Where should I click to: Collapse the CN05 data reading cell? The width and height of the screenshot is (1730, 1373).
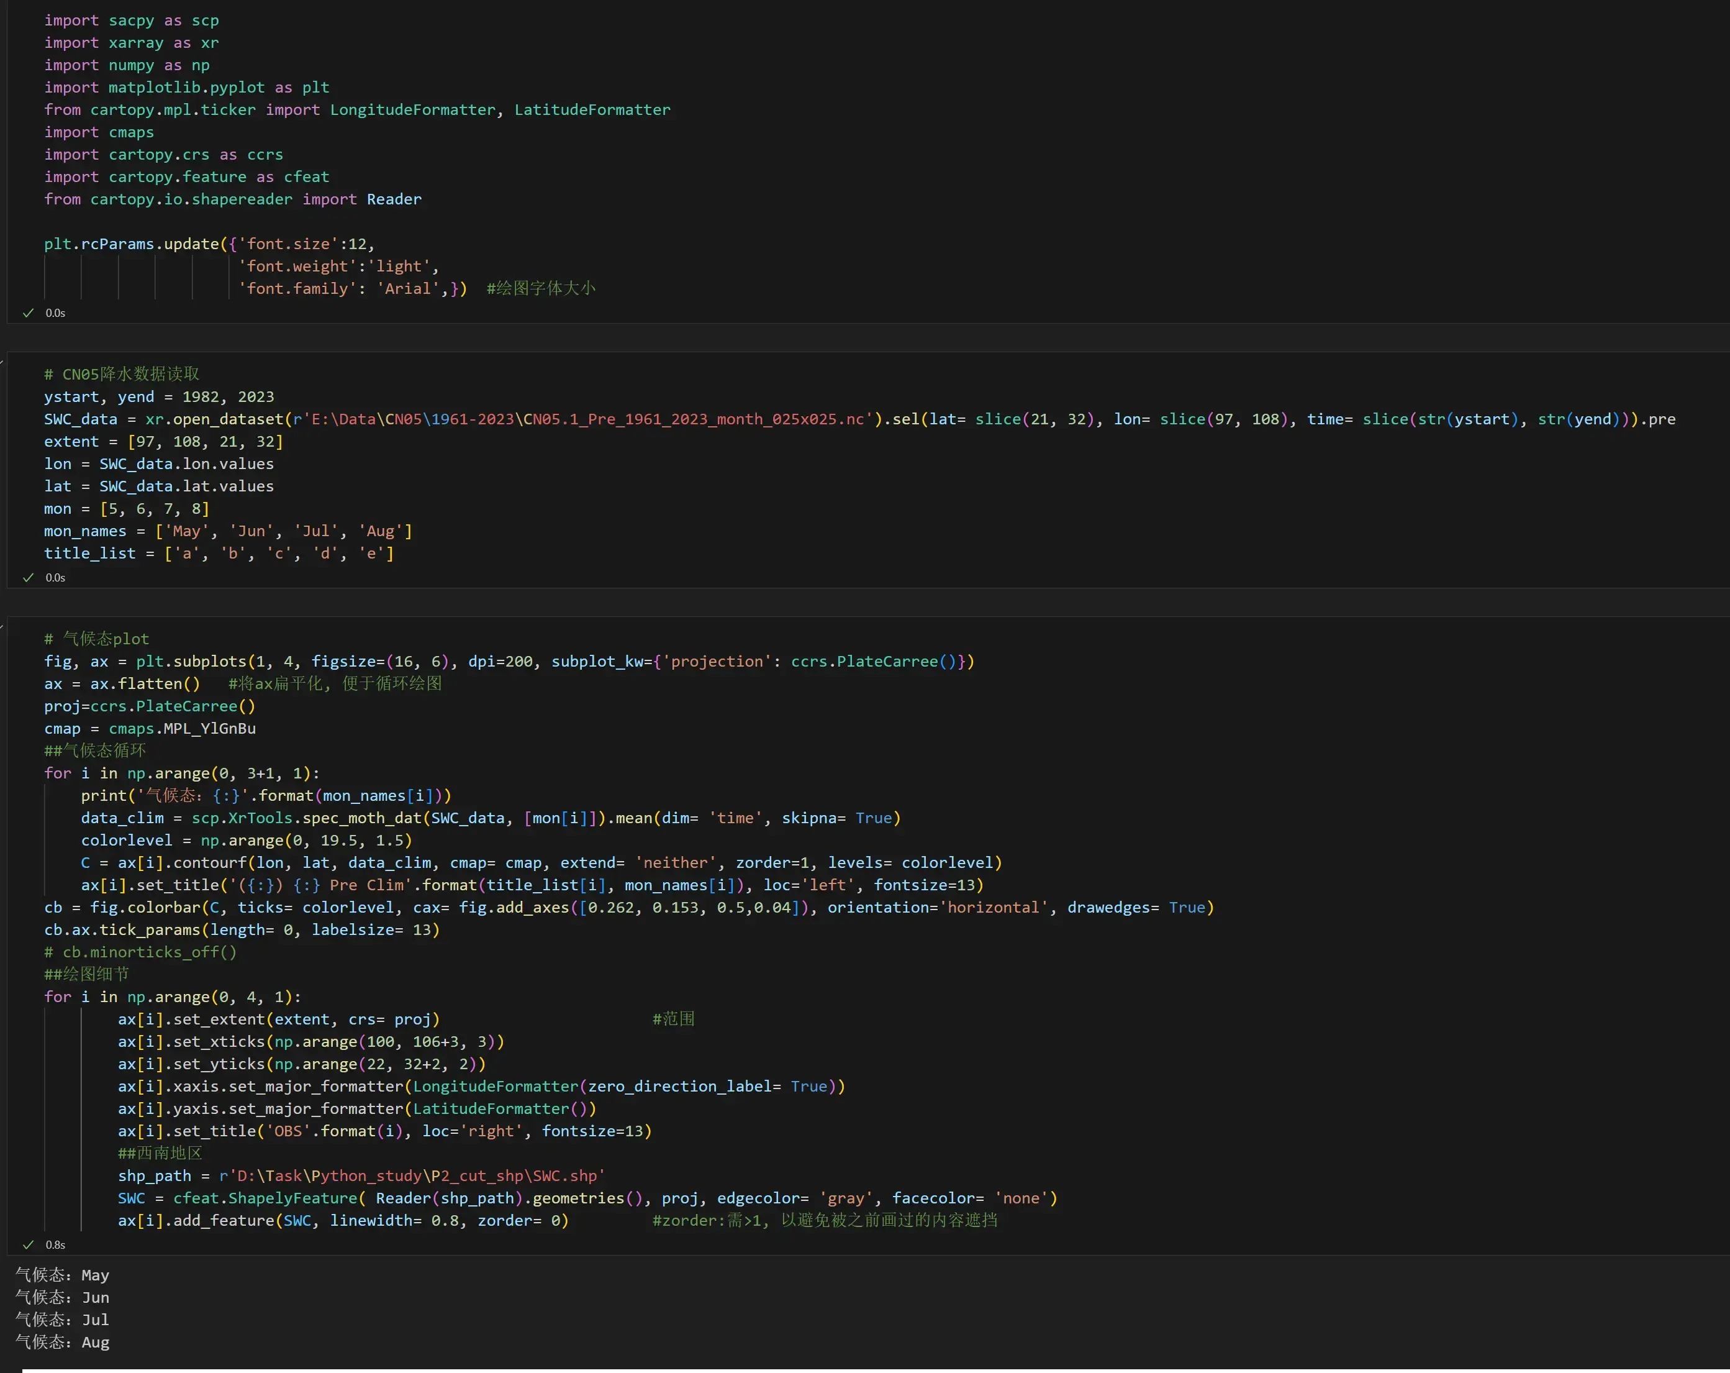pyautogui.click(x=2, y=362)
